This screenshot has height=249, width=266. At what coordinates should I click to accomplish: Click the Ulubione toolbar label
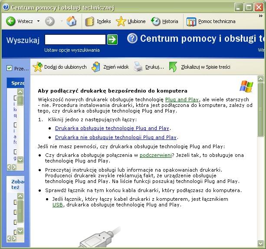click(x=137, y=21)
